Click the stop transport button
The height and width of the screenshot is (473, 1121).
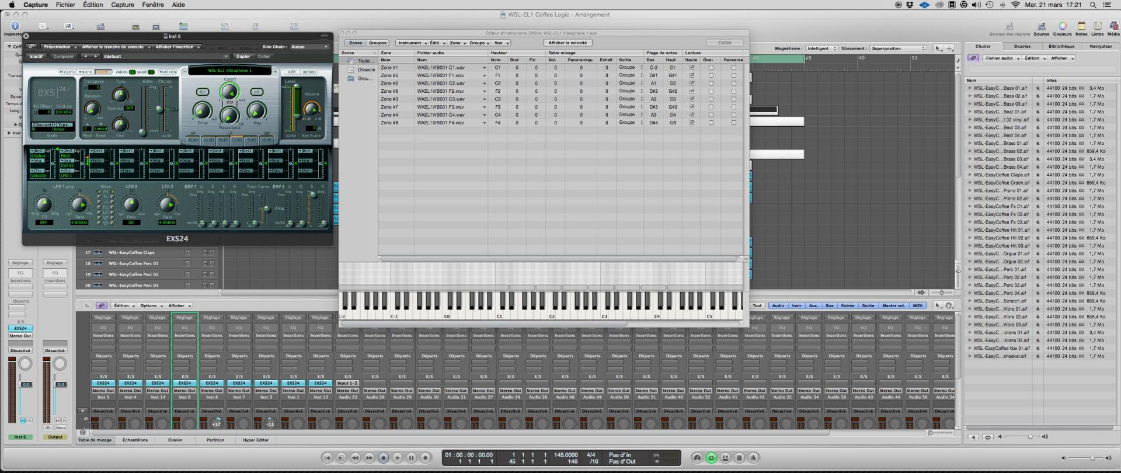(383, 458)
